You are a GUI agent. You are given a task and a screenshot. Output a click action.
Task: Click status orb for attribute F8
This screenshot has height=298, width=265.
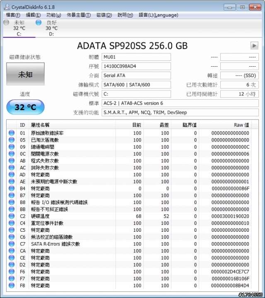point(12,286)
